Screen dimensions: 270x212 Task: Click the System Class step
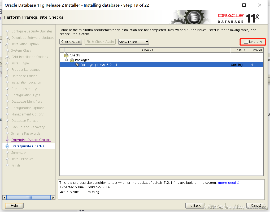pyautogui.click(x=21, y=51)
